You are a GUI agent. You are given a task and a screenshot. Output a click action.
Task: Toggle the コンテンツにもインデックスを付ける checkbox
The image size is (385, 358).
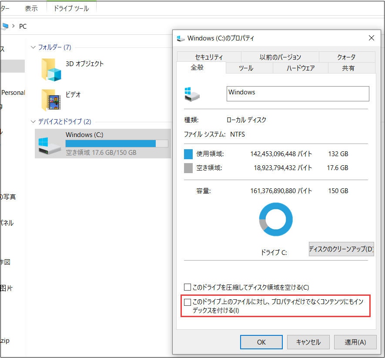pyautogui.click(x=187, y=302)
